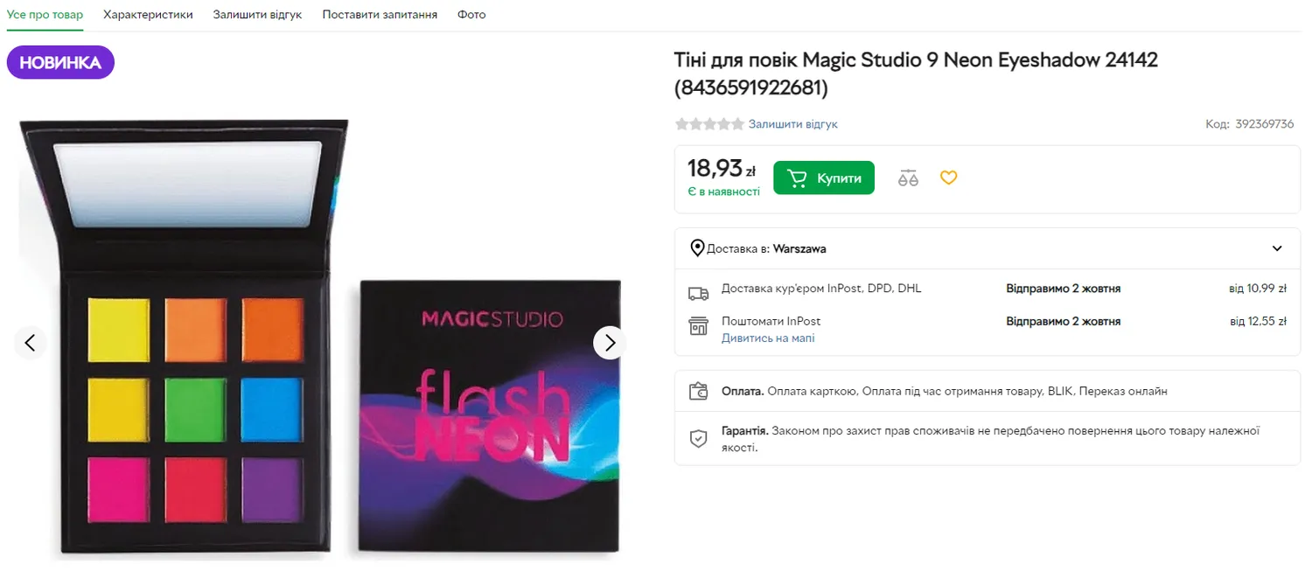Click the neon eyeshadow palette product image
1312x571 pixels.
click(x=319, y=341)
